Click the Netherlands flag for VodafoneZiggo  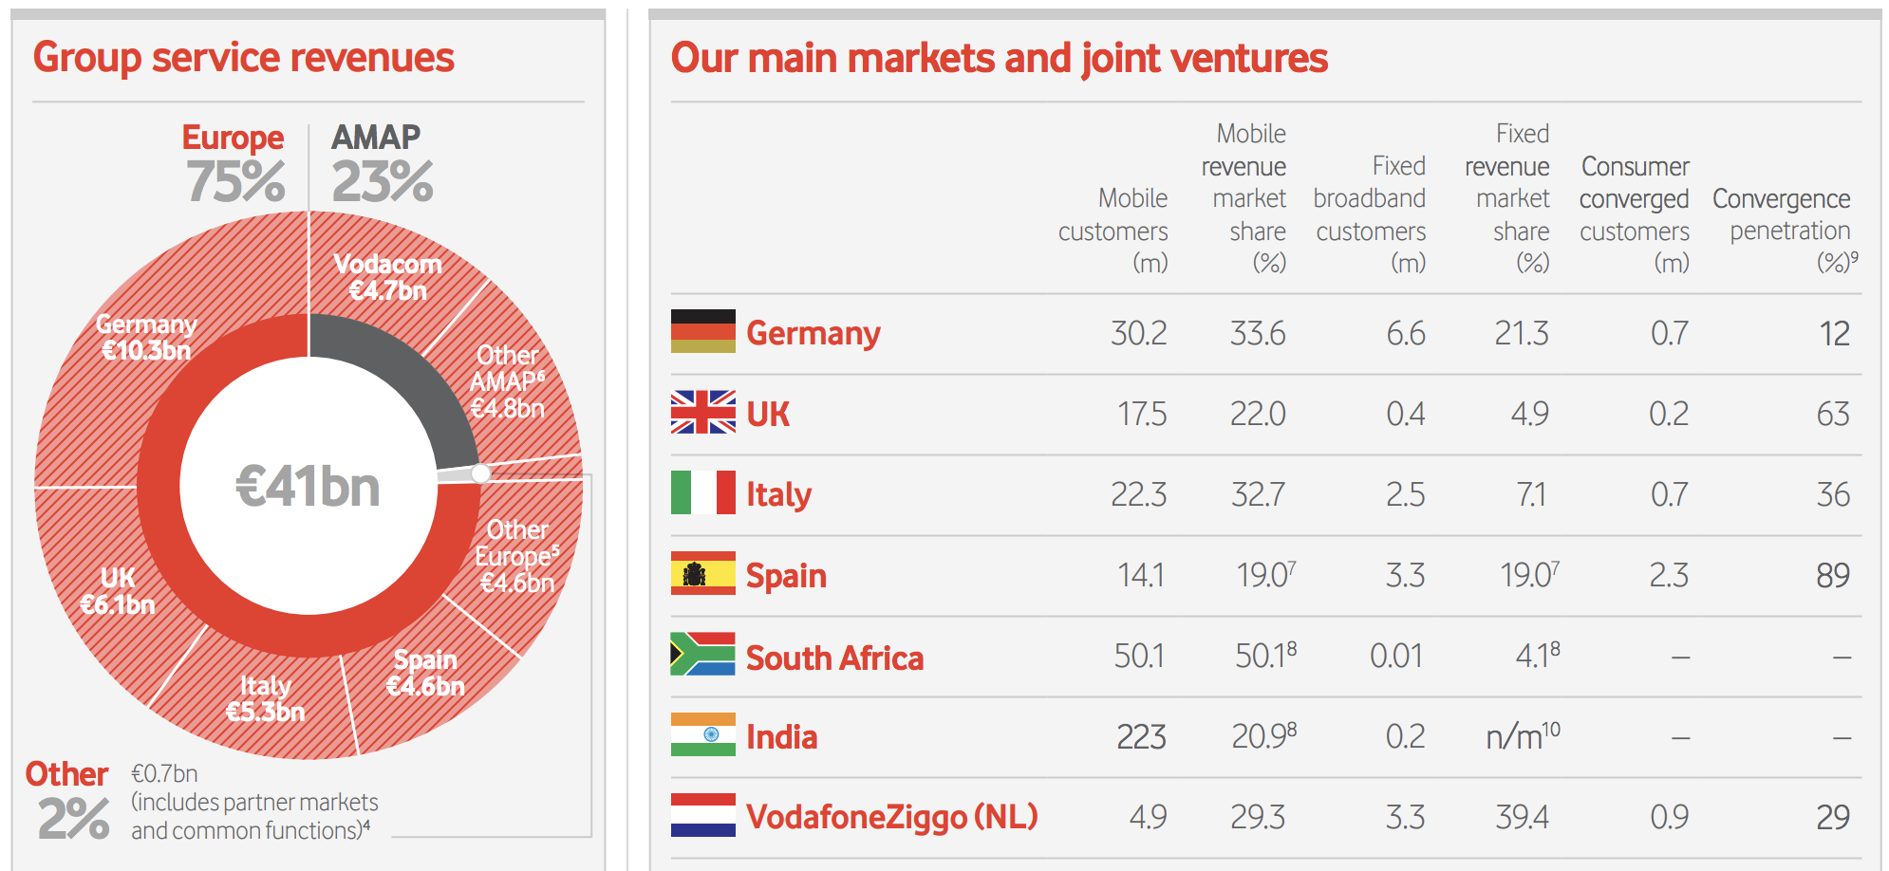pos(702,815)
